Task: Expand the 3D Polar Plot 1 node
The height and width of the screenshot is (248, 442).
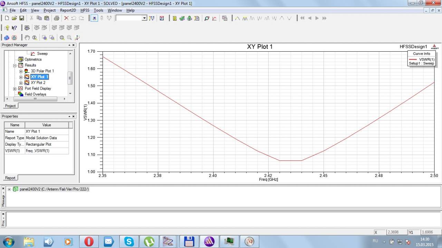Action: click(x=21, y=71)
